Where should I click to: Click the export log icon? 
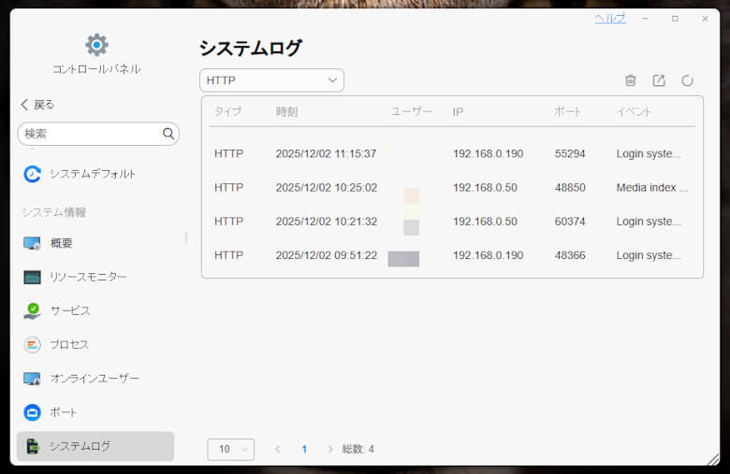click(659, 80)
